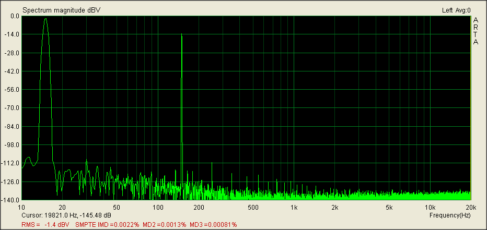The width and height of the screenshot is (487, 230).
Task: Click the '50' frequency axis label
Action: (x=117, y=207)
